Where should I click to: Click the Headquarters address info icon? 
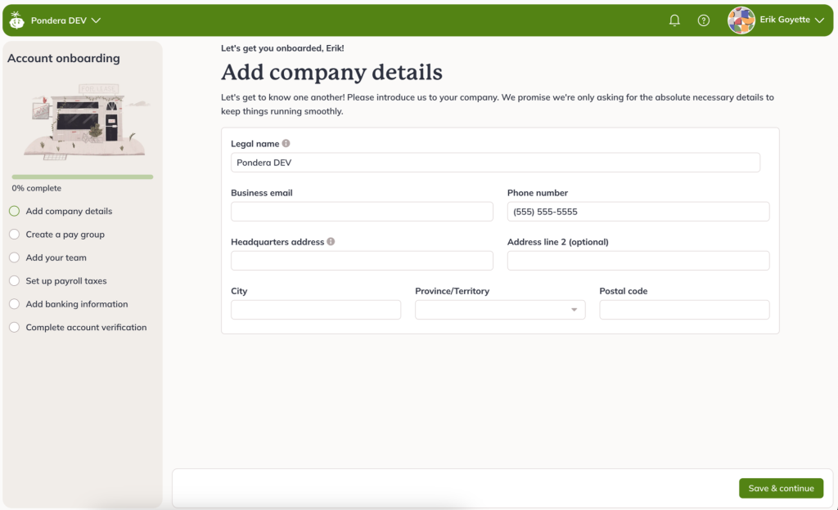coord(331,242)
